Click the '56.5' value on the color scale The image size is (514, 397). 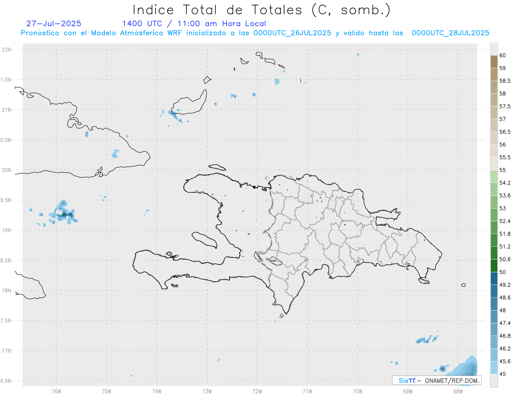click(505, 132)
